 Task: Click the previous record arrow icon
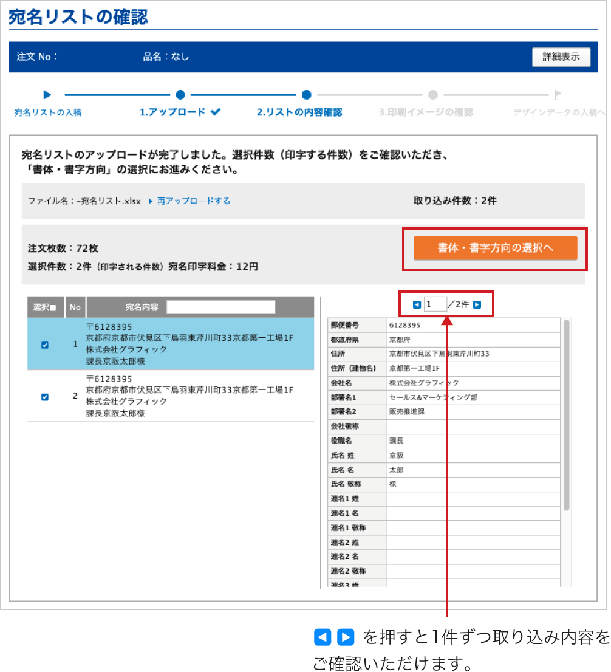pos(417,304)
